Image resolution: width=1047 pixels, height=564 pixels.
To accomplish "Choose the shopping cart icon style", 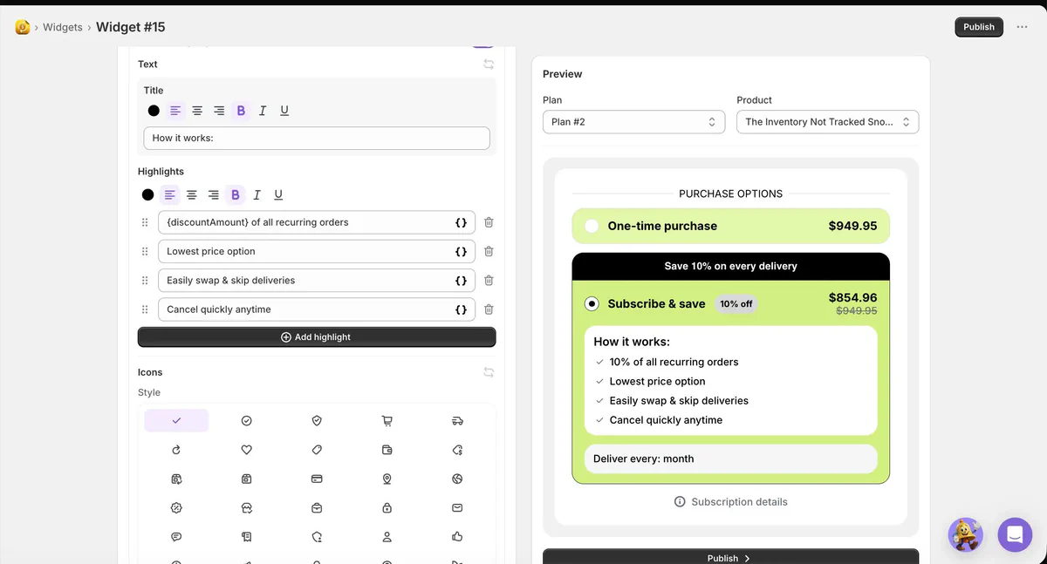I will tap(387, 420).
